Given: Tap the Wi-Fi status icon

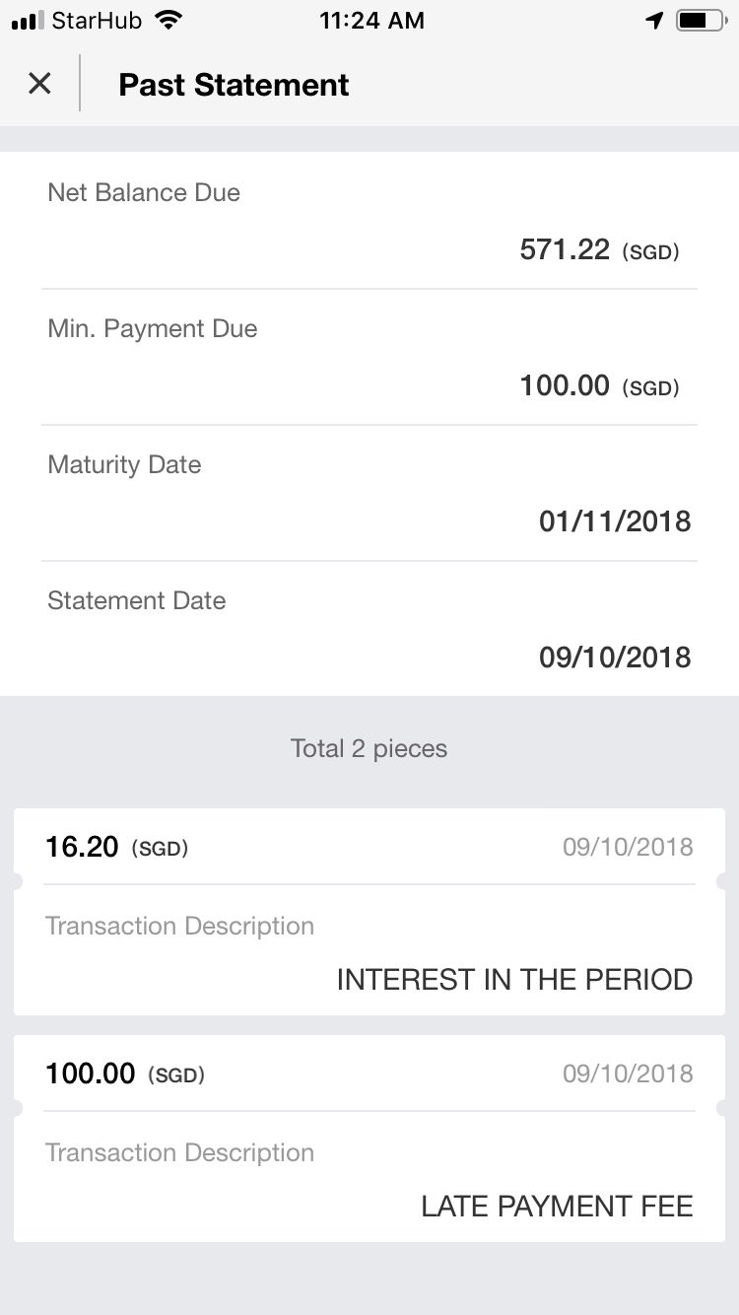Looking at the screenshot, I should tap(169, 21).
